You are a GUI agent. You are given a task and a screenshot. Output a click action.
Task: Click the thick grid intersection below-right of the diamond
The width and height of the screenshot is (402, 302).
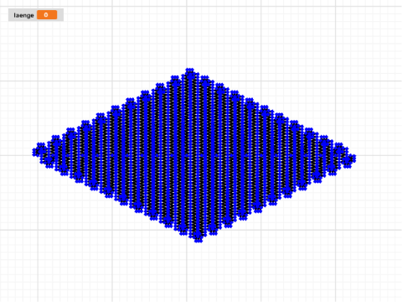(261, 230)
